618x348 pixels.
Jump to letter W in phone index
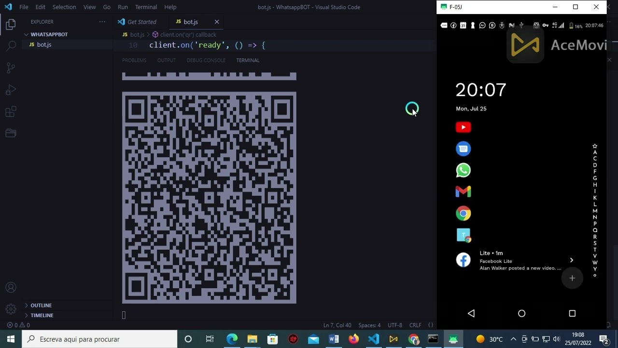(595, 263)
